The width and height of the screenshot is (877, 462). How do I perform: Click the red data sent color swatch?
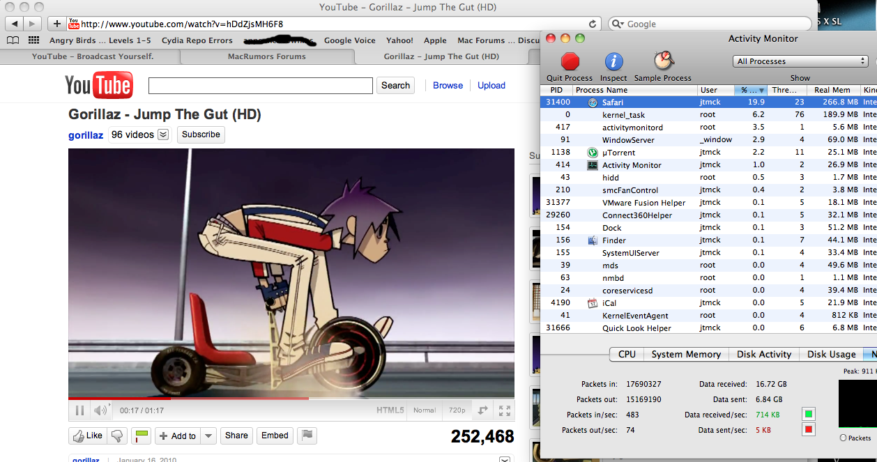click(809, 429)
